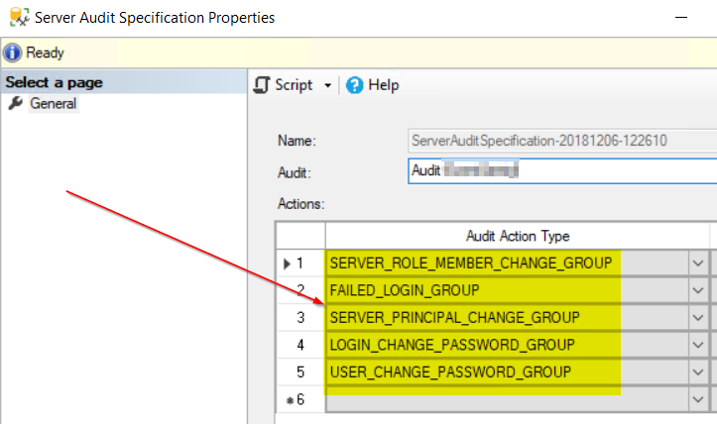This screenshot has height=424, width=717.
Task: Expand SERVER_PRINCIPAL_CHANGE_GROUP dropdown arrow
Action: (x=698, y=318)
